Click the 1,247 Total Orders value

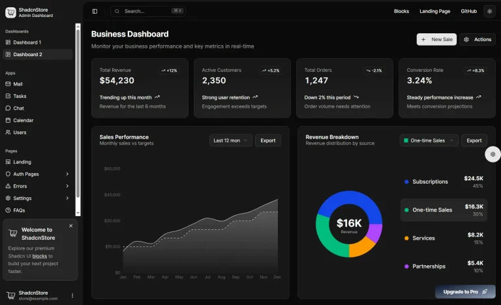tap(316, 80)
